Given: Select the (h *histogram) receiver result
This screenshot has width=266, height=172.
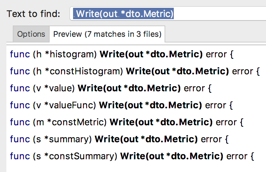Looking at the screenshot, I should tap(136, 55).
